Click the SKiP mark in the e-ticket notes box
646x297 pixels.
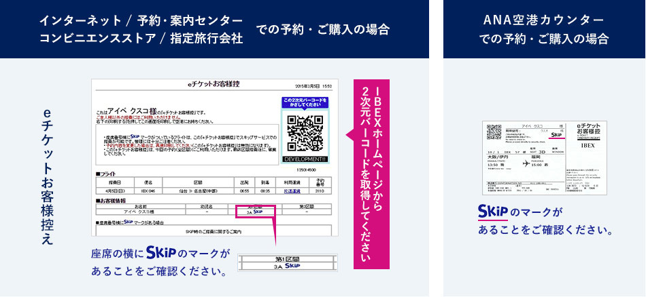point(135,136)
